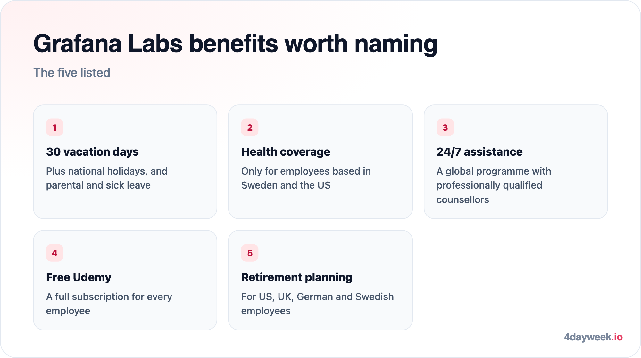Click the main title 'Grafana Labs benefits worth naming'
641x358 pixels.
tap(236, 44)
